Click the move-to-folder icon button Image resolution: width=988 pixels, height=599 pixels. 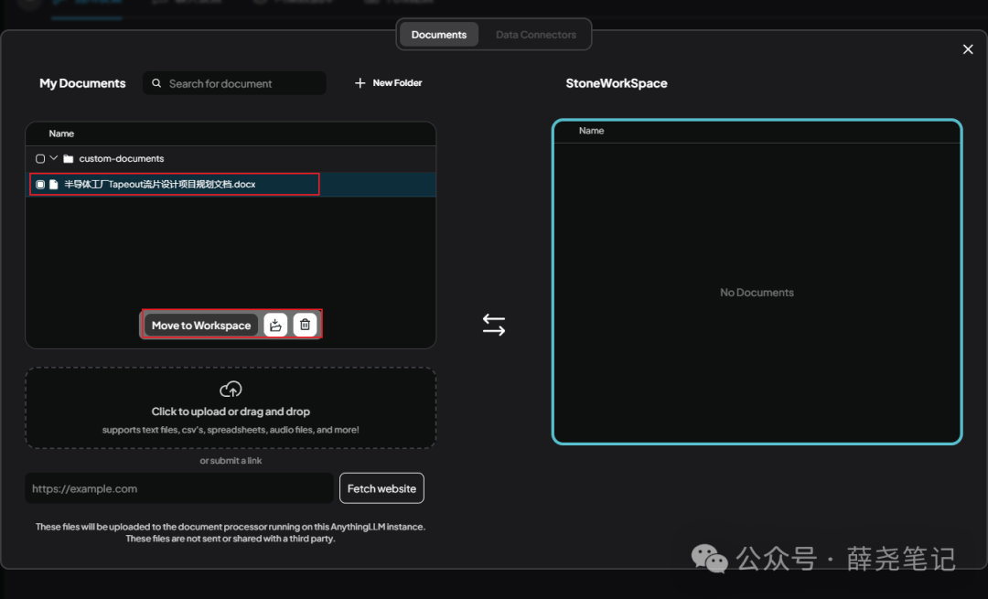pyautogui.click(x=275, y=325)
